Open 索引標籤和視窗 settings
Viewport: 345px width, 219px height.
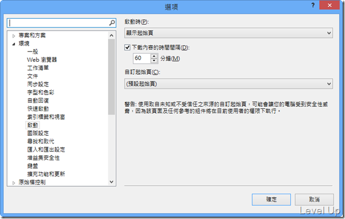pyautogui.click(x=46, y=117)
